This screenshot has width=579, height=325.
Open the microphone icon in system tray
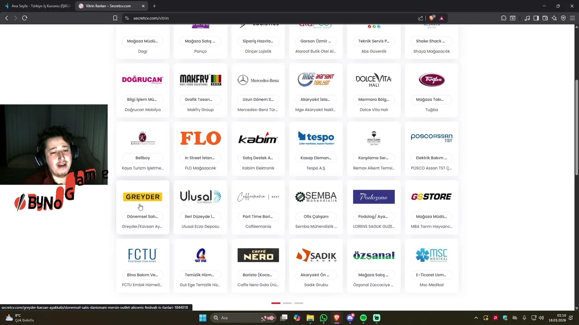tap(524, 318)
